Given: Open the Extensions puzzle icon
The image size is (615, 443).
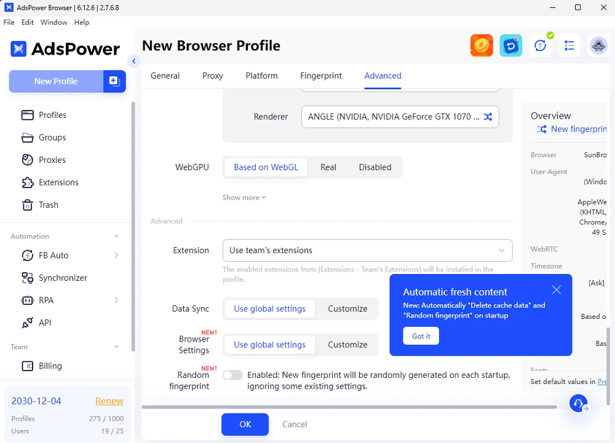Looking at the screenshot, I should (28, 182).
